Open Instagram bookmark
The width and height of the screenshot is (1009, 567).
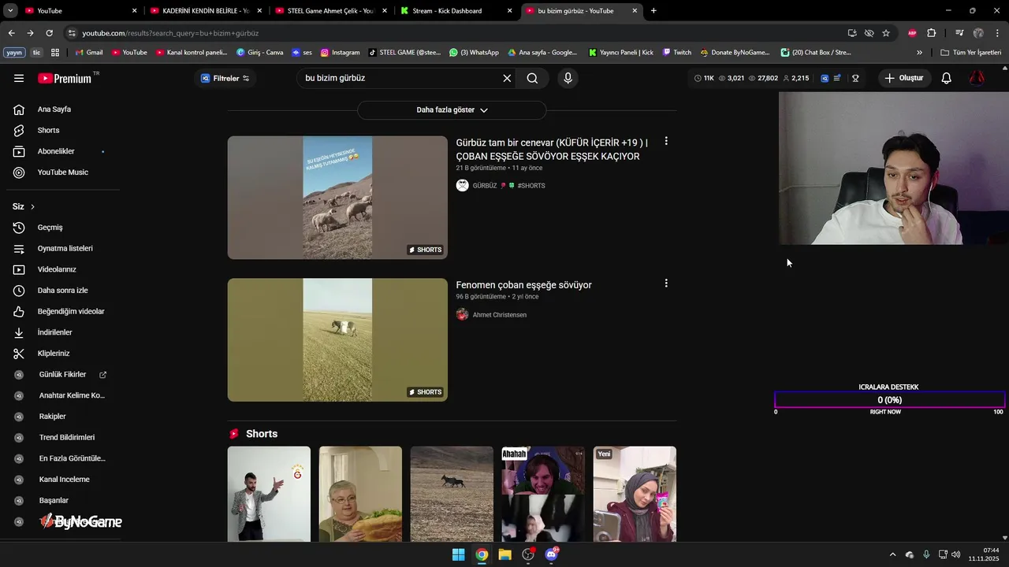point(340,53)
